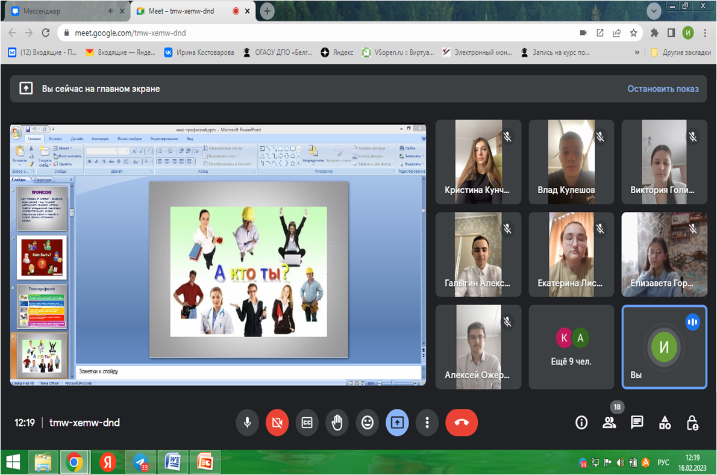
Task: Open more options three-dot menu in Meet
Action: click(427, 423)
